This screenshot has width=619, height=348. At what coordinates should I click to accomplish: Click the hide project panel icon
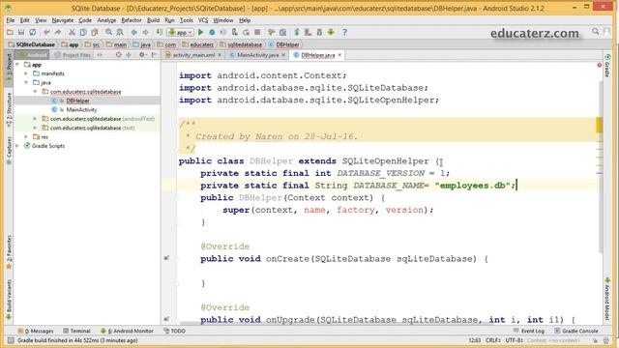155,55
